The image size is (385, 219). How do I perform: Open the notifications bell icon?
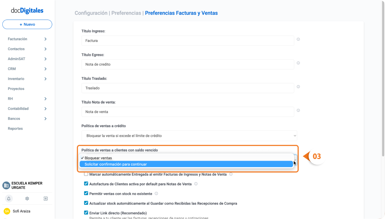8,199
